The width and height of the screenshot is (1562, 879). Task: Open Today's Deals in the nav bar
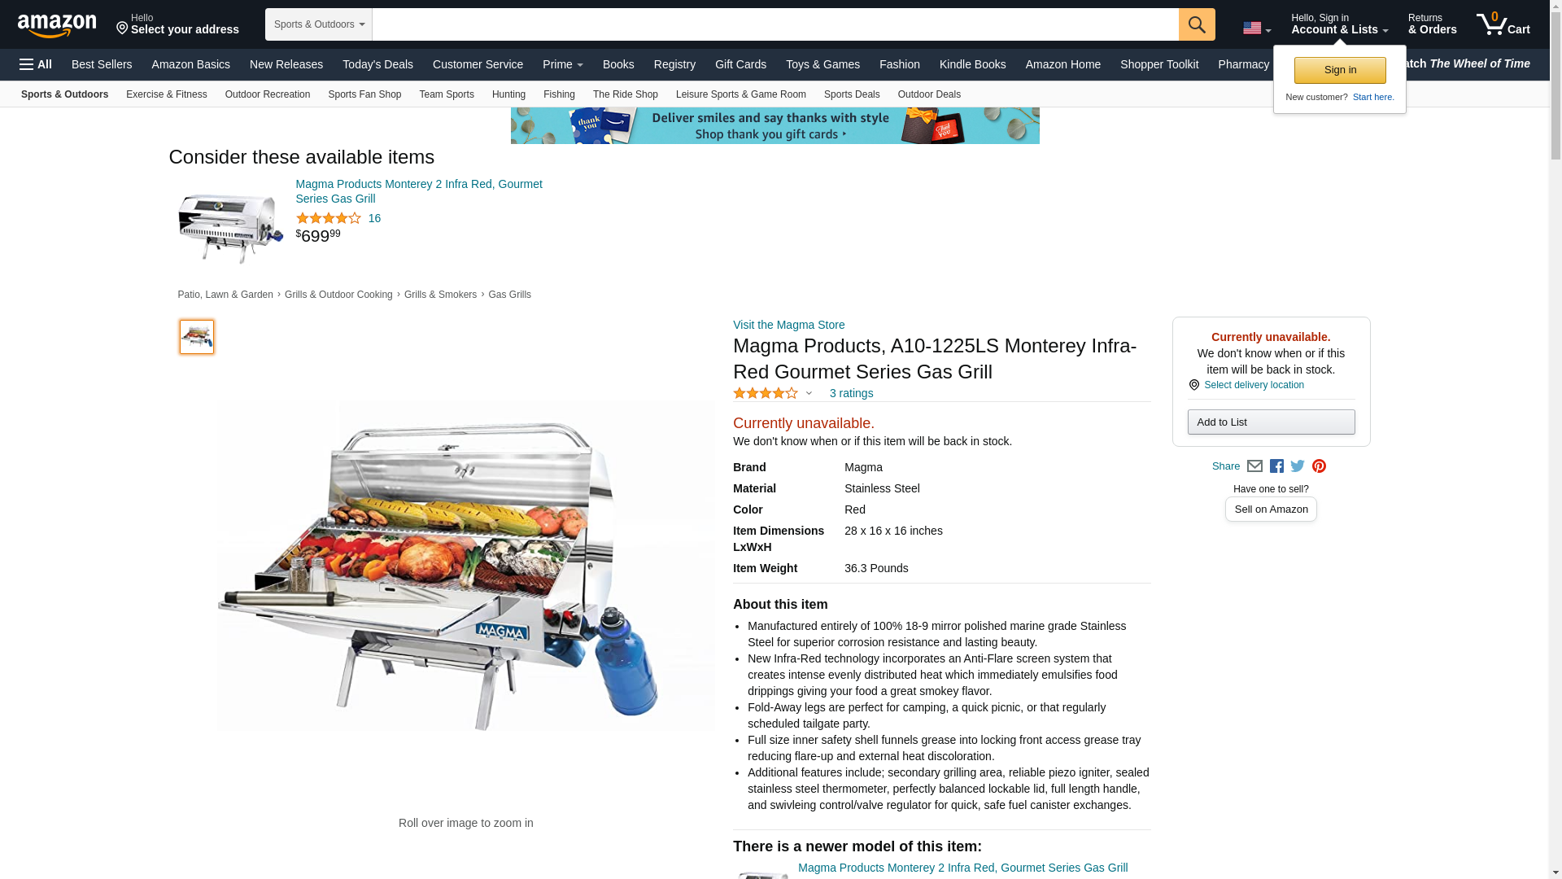pyautogui.click(x=377, y=64)
